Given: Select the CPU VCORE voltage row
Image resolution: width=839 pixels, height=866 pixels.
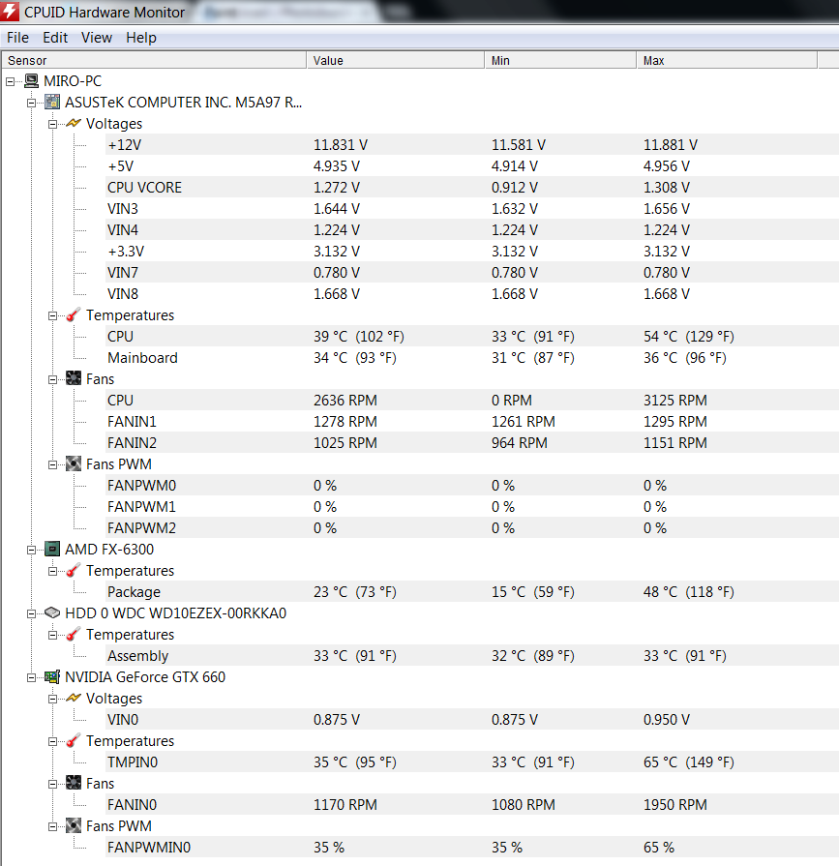Looking at the screenshot, I should click(x=144, y=188).
